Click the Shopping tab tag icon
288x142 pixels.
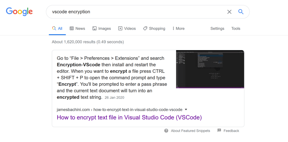145,28
